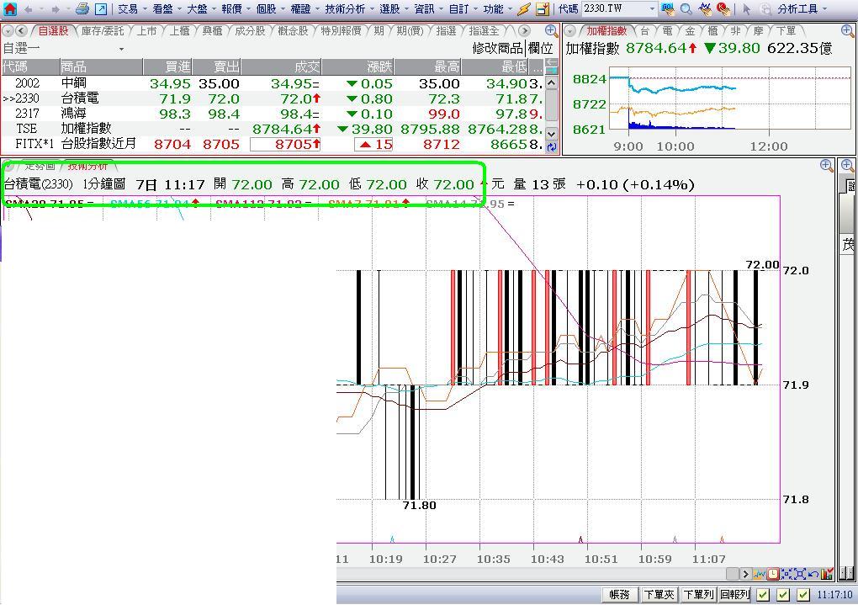Image resolution: width=858 pixels, height=605 pixels.
Task: Toggle the second green status checkbox
Action: 783,595
